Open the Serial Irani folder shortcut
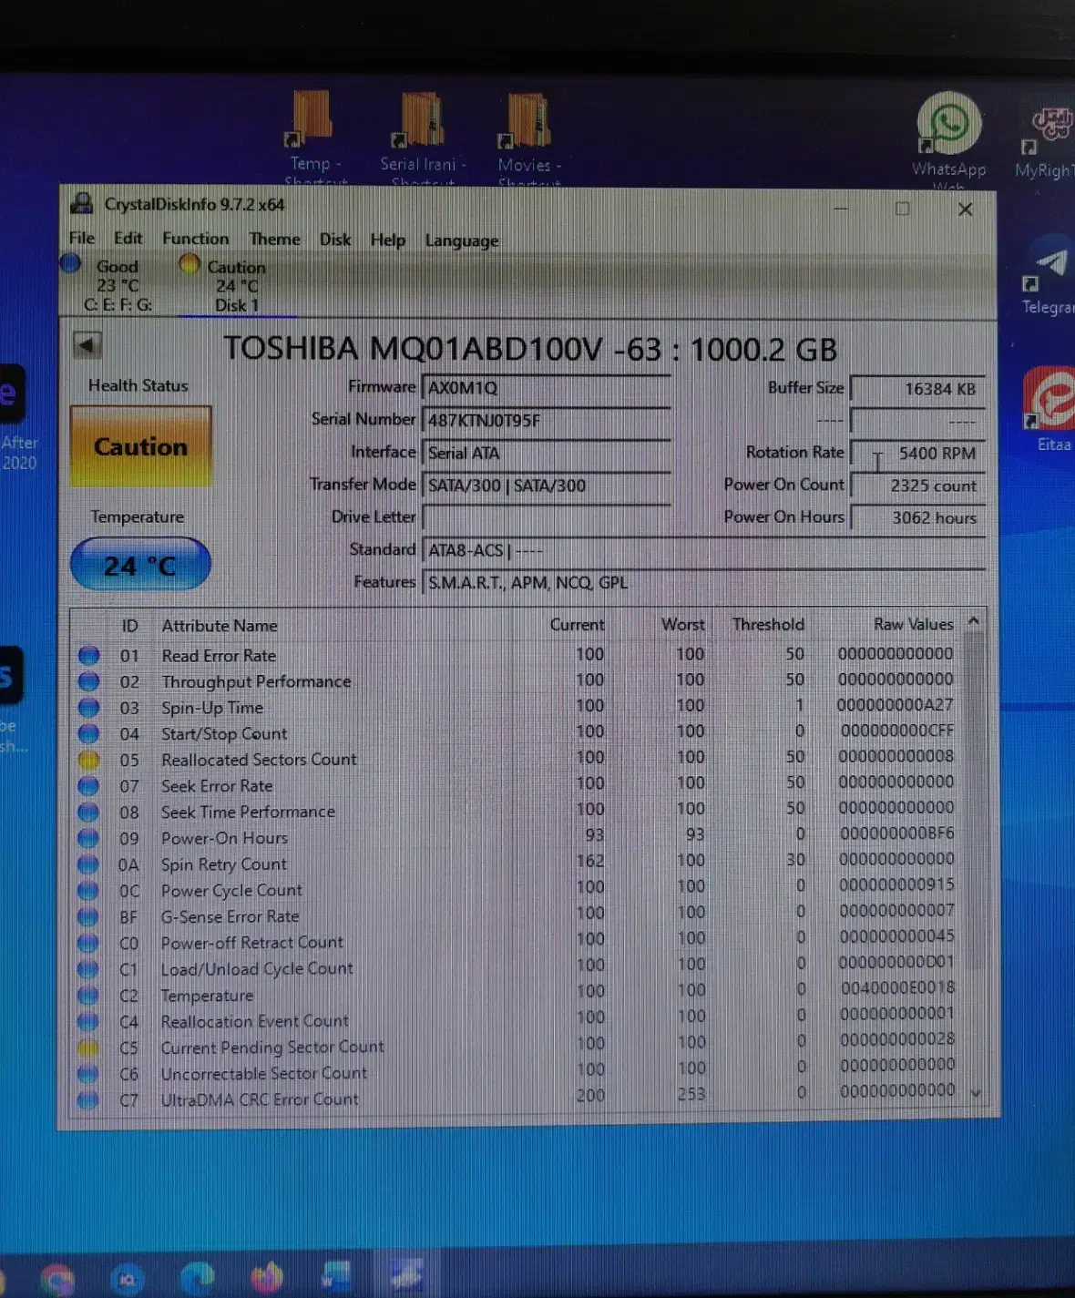This screenshot has height=1298, width=1075. [x=422, y=123]
